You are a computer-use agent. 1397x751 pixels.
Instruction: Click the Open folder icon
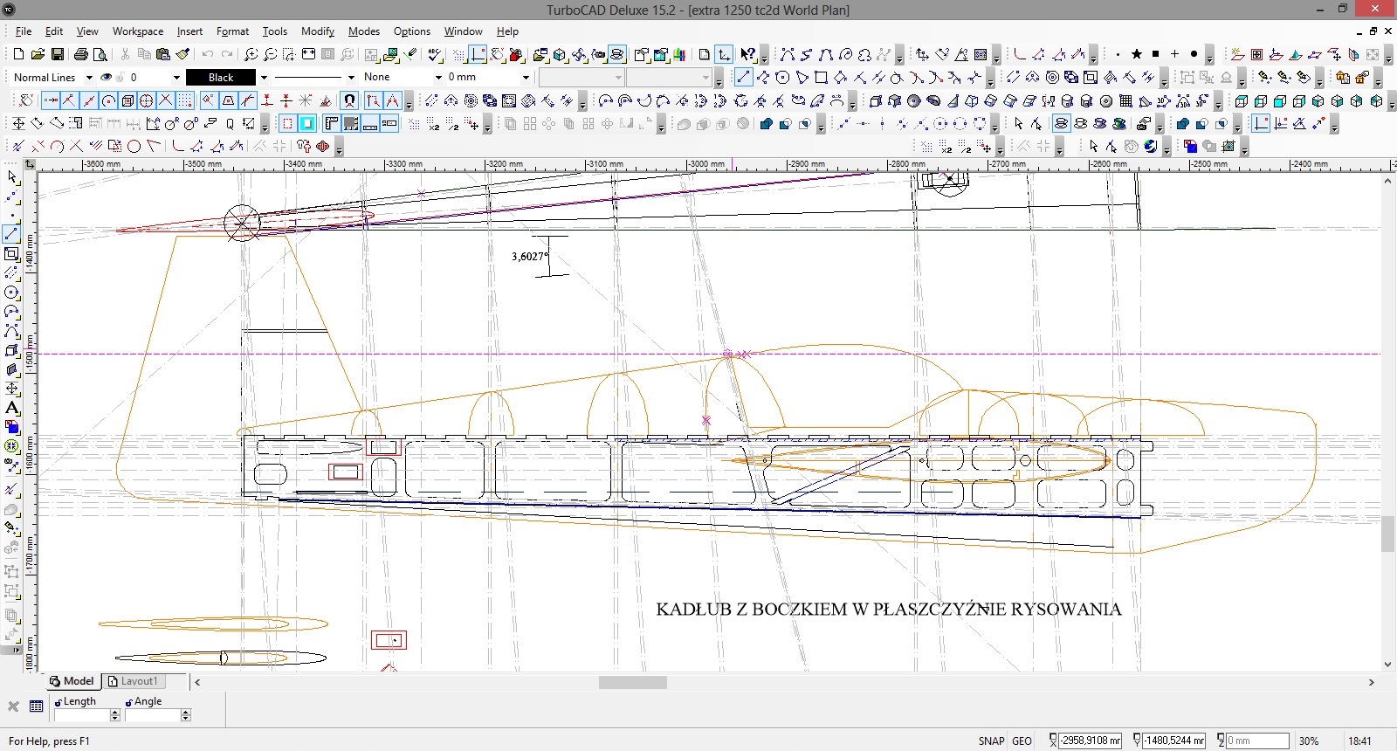(x=38, y=54)
